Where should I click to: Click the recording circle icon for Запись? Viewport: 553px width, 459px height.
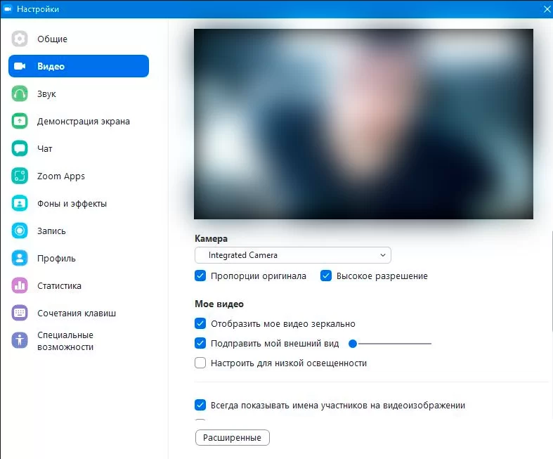point(20,231)
